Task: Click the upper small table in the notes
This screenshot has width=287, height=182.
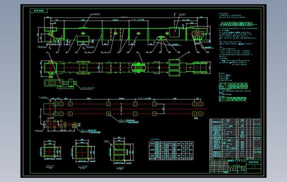Action: 233,85
